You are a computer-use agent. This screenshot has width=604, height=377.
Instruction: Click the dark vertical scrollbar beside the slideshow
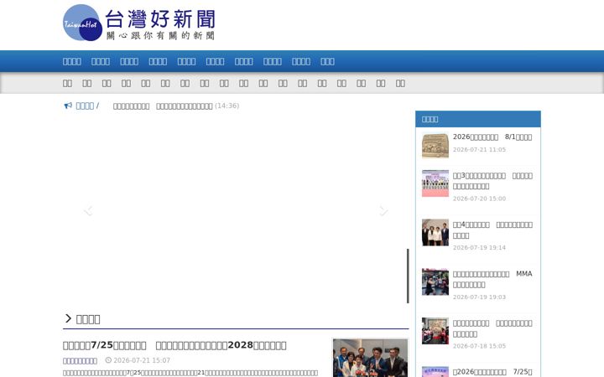point(408,276)
